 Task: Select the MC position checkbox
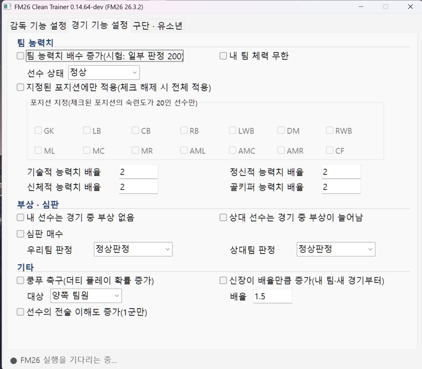(87, 150)
